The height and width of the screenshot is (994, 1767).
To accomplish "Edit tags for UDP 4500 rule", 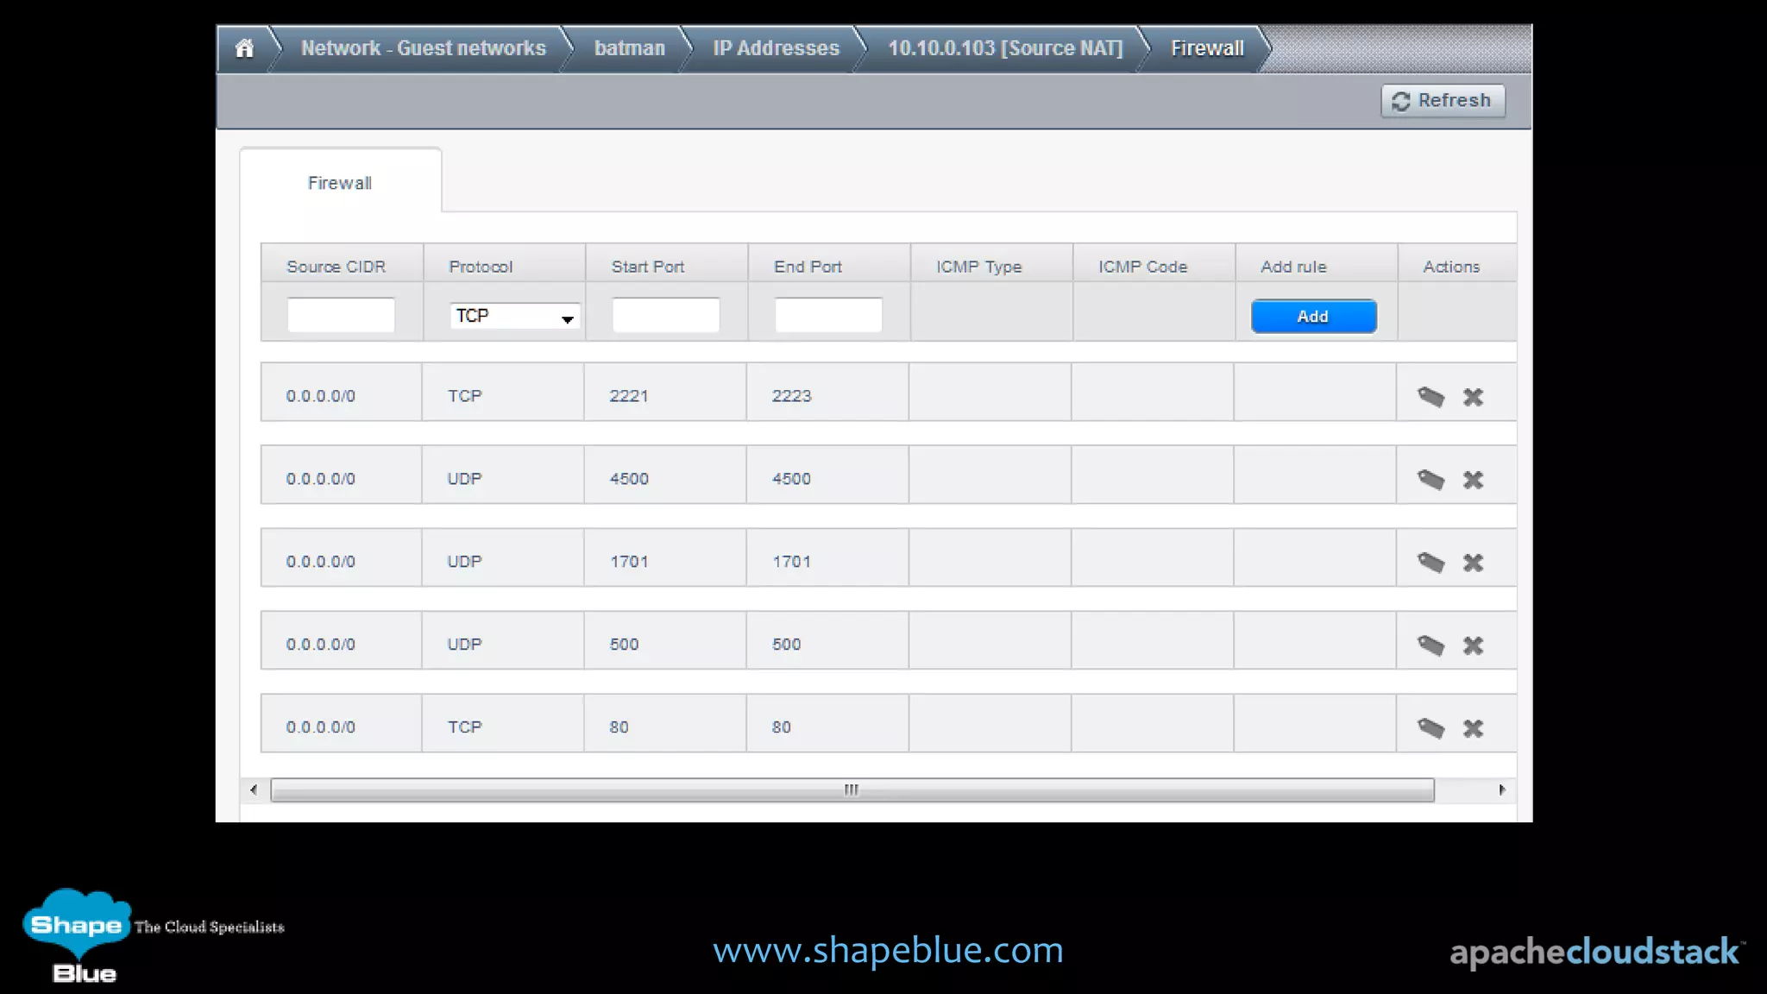I will pos(1431,480).
